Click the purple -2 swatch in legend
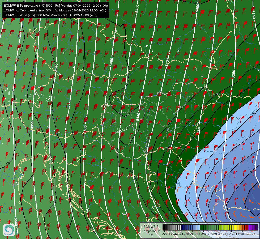260x239 pixels. point(253,227)
